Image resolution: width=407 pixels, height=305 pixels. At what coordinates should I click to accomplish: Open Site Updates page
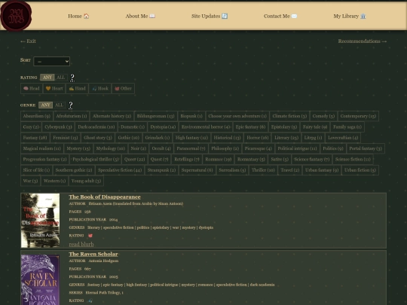[x=210, y=16]
